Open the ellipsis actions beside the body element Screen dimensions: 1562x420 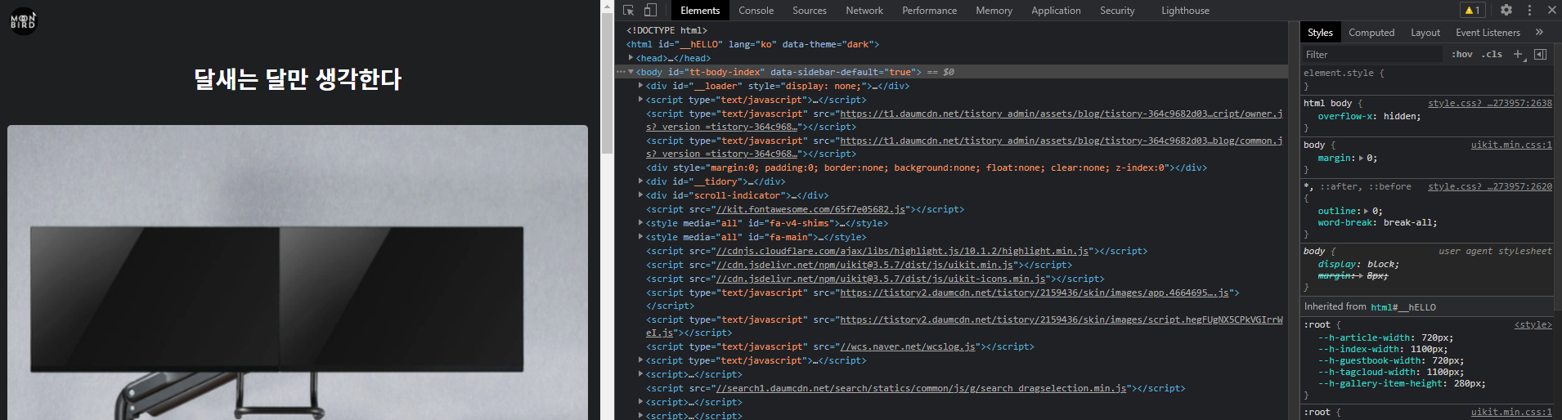(x=622, y=72)
